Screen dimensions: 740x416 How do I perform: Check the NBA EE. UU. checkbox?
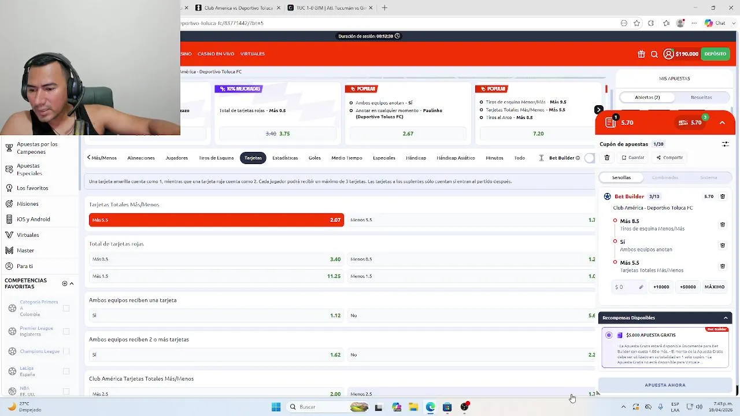(66, 391)
